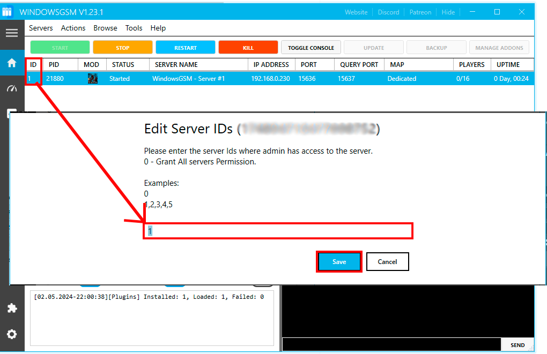Sort by the STATUS column header
Image resolution: width=547 pixels, height=354 pixels.
coord(128,64)
